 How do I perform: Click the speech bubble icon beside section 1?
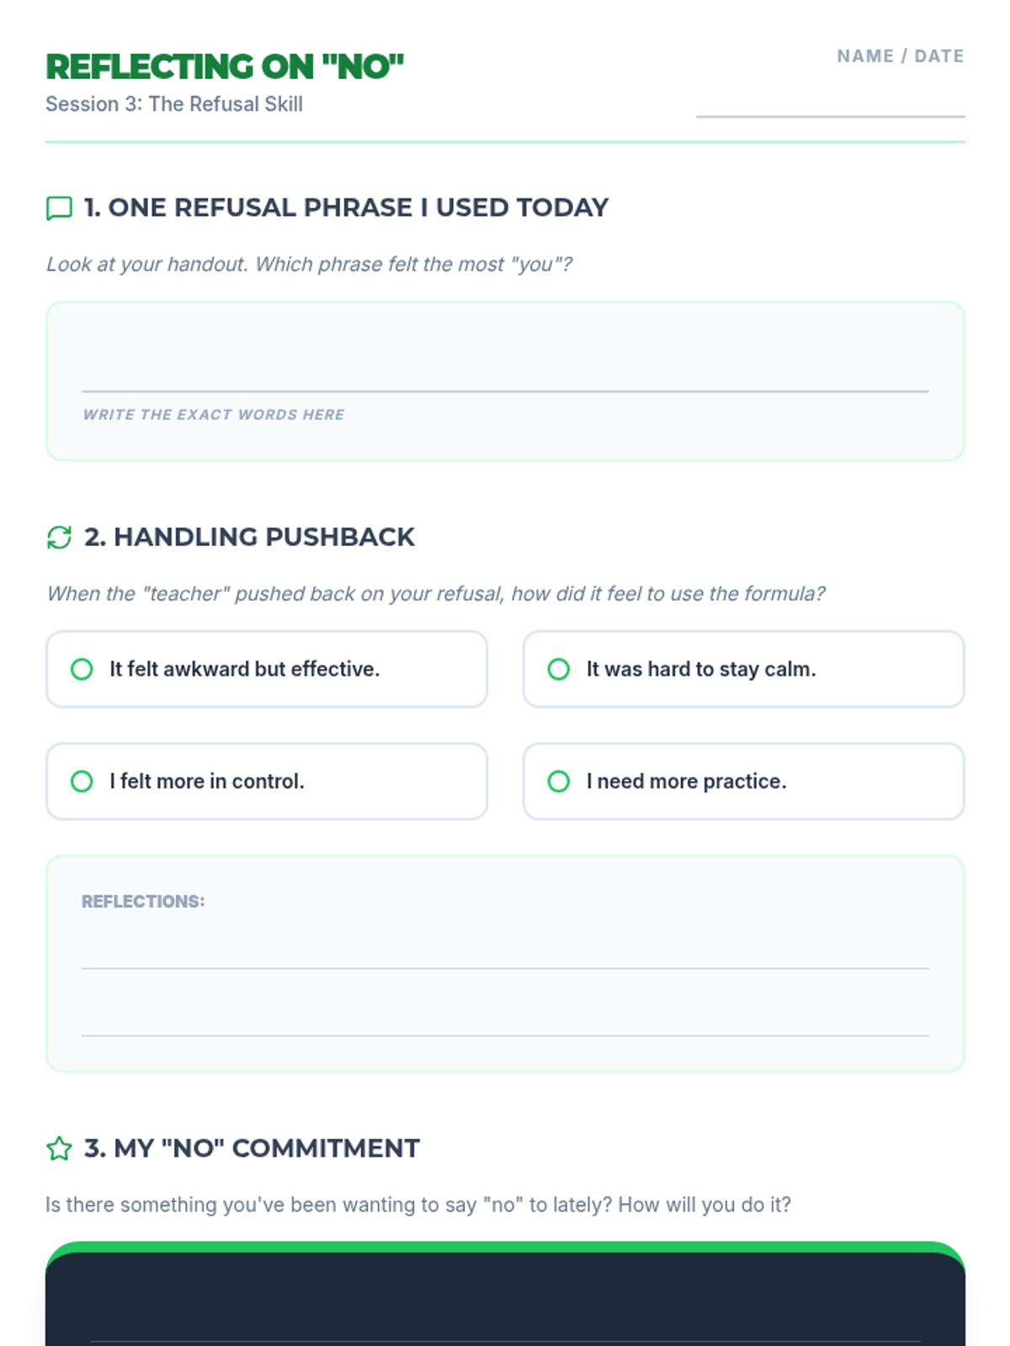[x=59, y=208]
